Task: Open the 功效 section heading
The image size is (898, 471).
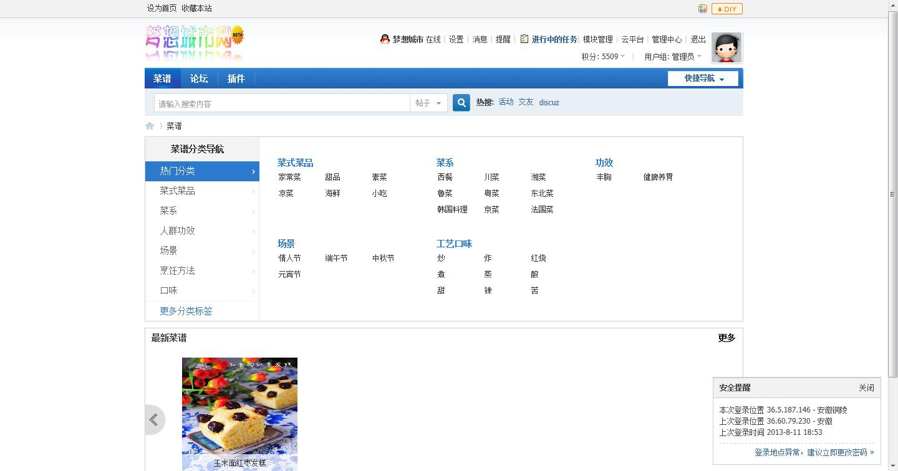Action: (604, 163)
